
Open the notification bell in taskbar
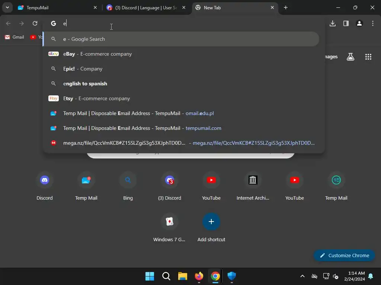coord(371,276)
